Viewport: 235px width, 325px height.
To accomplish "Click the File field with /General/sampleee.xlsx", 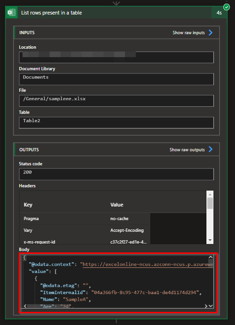I will pyautogui.click(x=116, y=101).
